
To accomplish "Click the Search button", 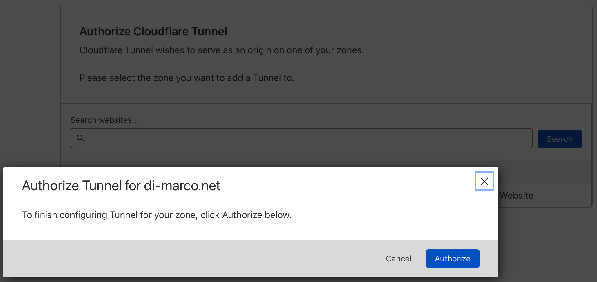I will click(x=560, y=139).
